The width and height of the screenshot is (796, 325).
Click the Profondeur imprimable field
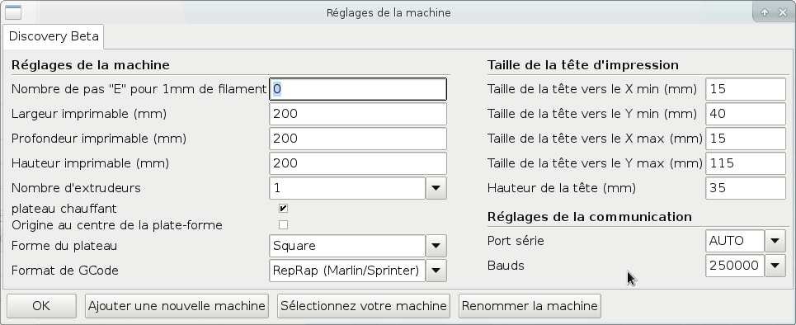(x=358, y=139)
